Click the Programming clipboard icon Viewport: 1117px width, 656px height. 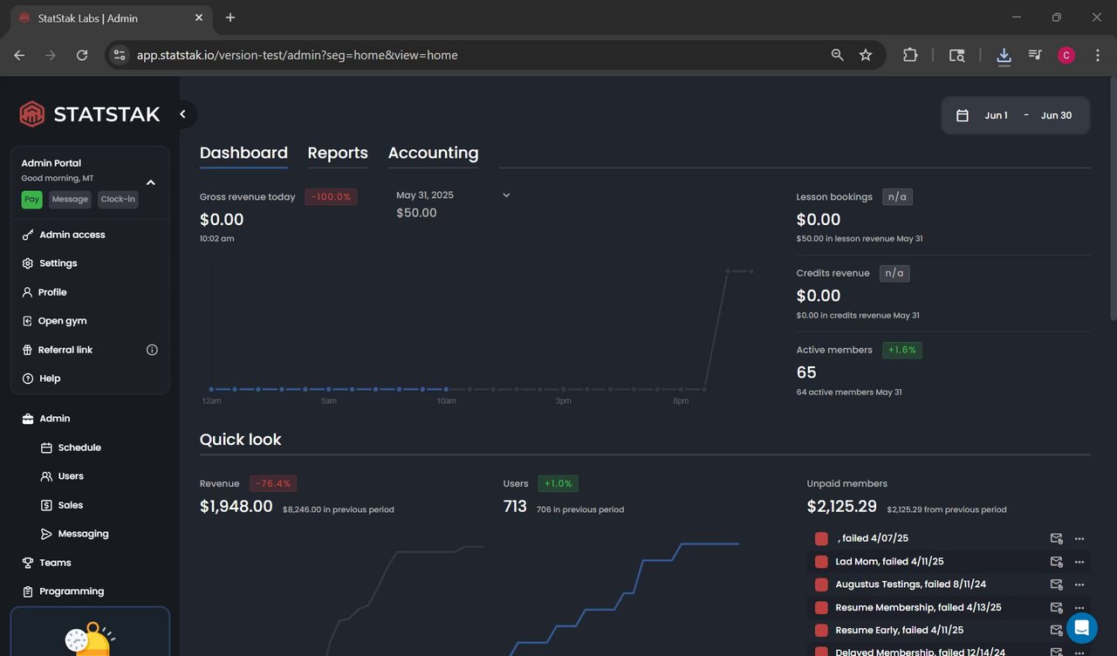[x=28, y=591]
